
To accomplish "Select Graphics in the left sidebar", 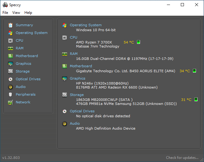I will [23, 64].
